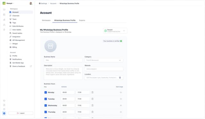The image size is (205, 119).
Task: Uncheck the Thursday checkbox
Action: coord(45,112)
